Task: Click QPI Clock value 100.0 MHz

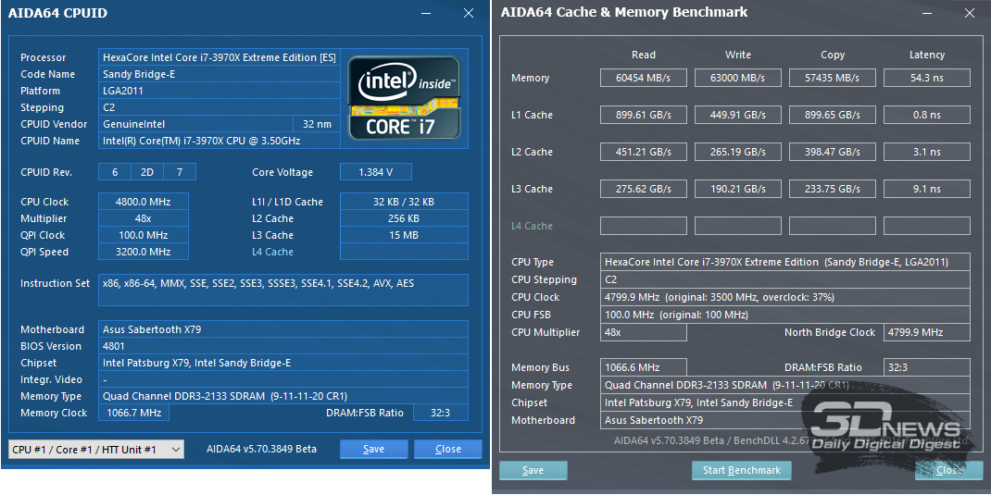Action: click(144, 235)
